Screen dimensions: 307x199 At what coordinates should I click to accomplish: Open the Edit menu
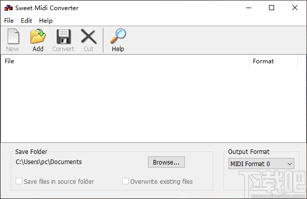[x=26, y=21]
